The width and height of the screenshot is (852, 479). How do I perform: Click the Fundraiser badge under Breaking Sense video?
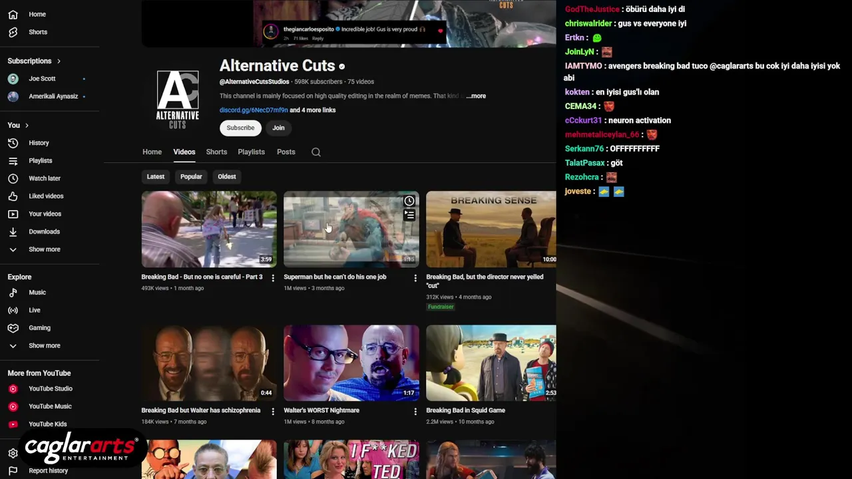[441, 307]
